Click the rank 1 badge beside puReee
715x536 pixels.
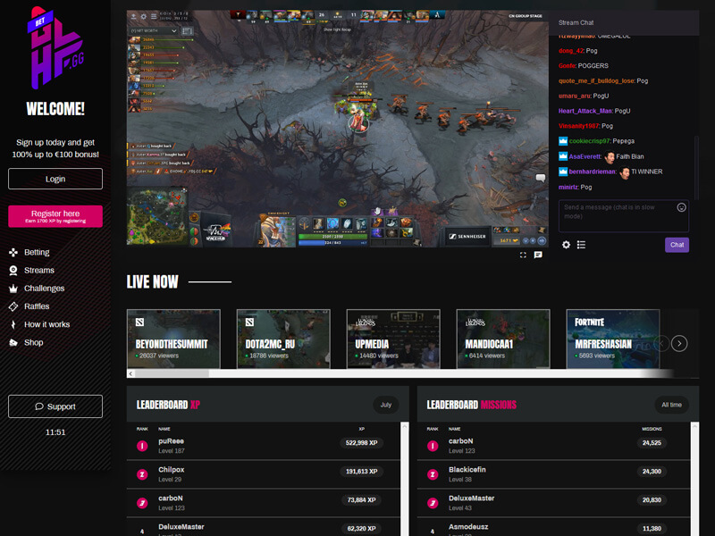coord(142,446)
